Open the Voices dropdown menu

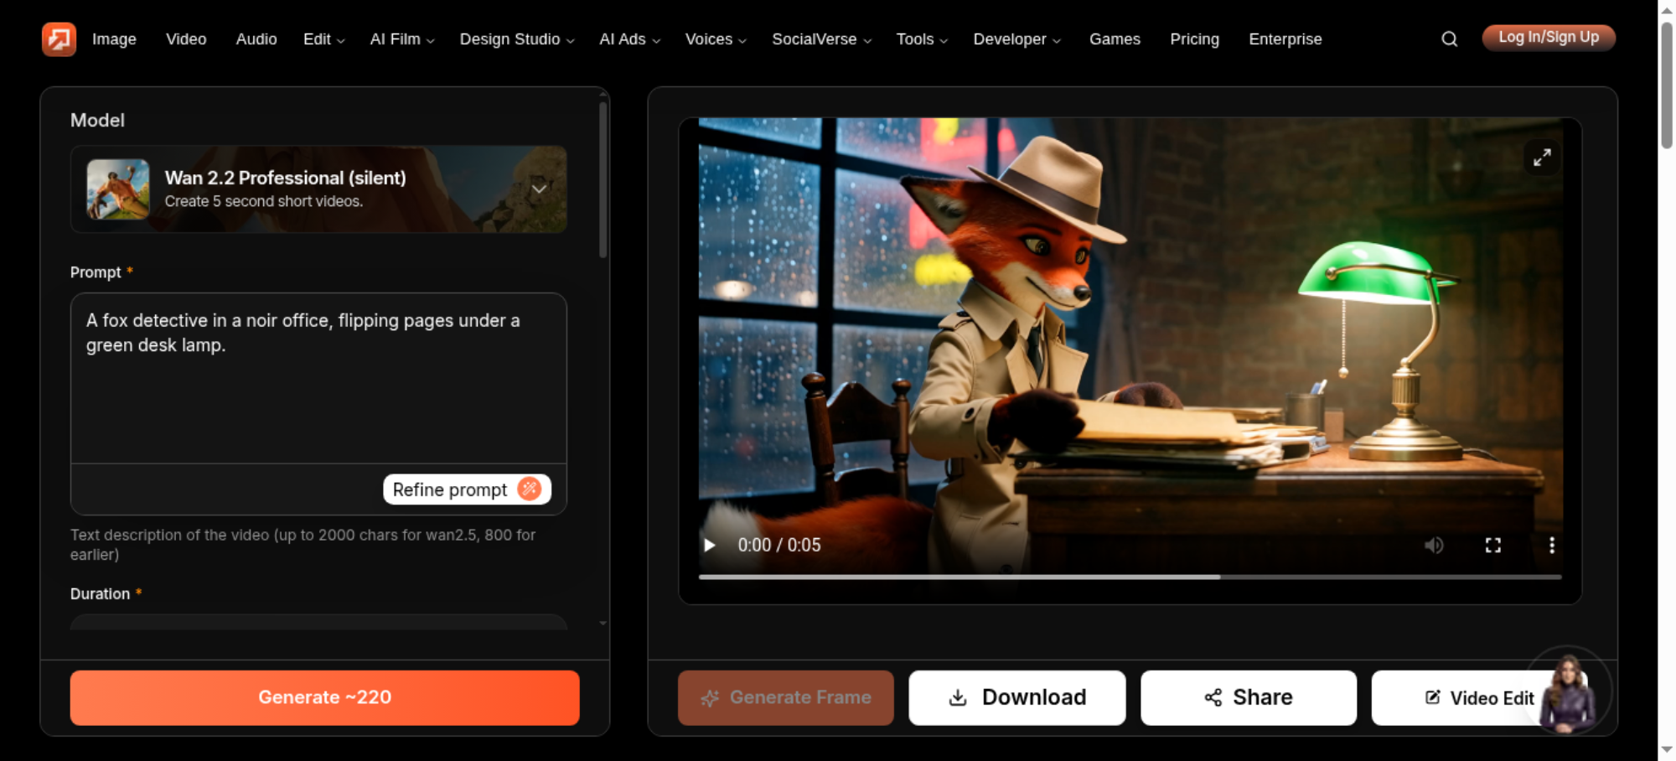[x=716, y=39]
